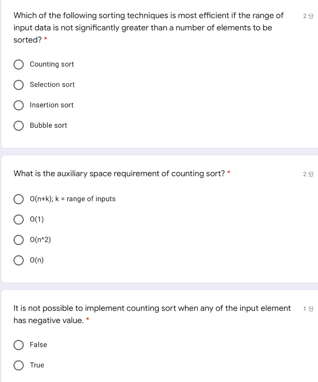The image size is (318, 382).
Task: Select the O(n) radio button
Action: [x=19, y=260]
